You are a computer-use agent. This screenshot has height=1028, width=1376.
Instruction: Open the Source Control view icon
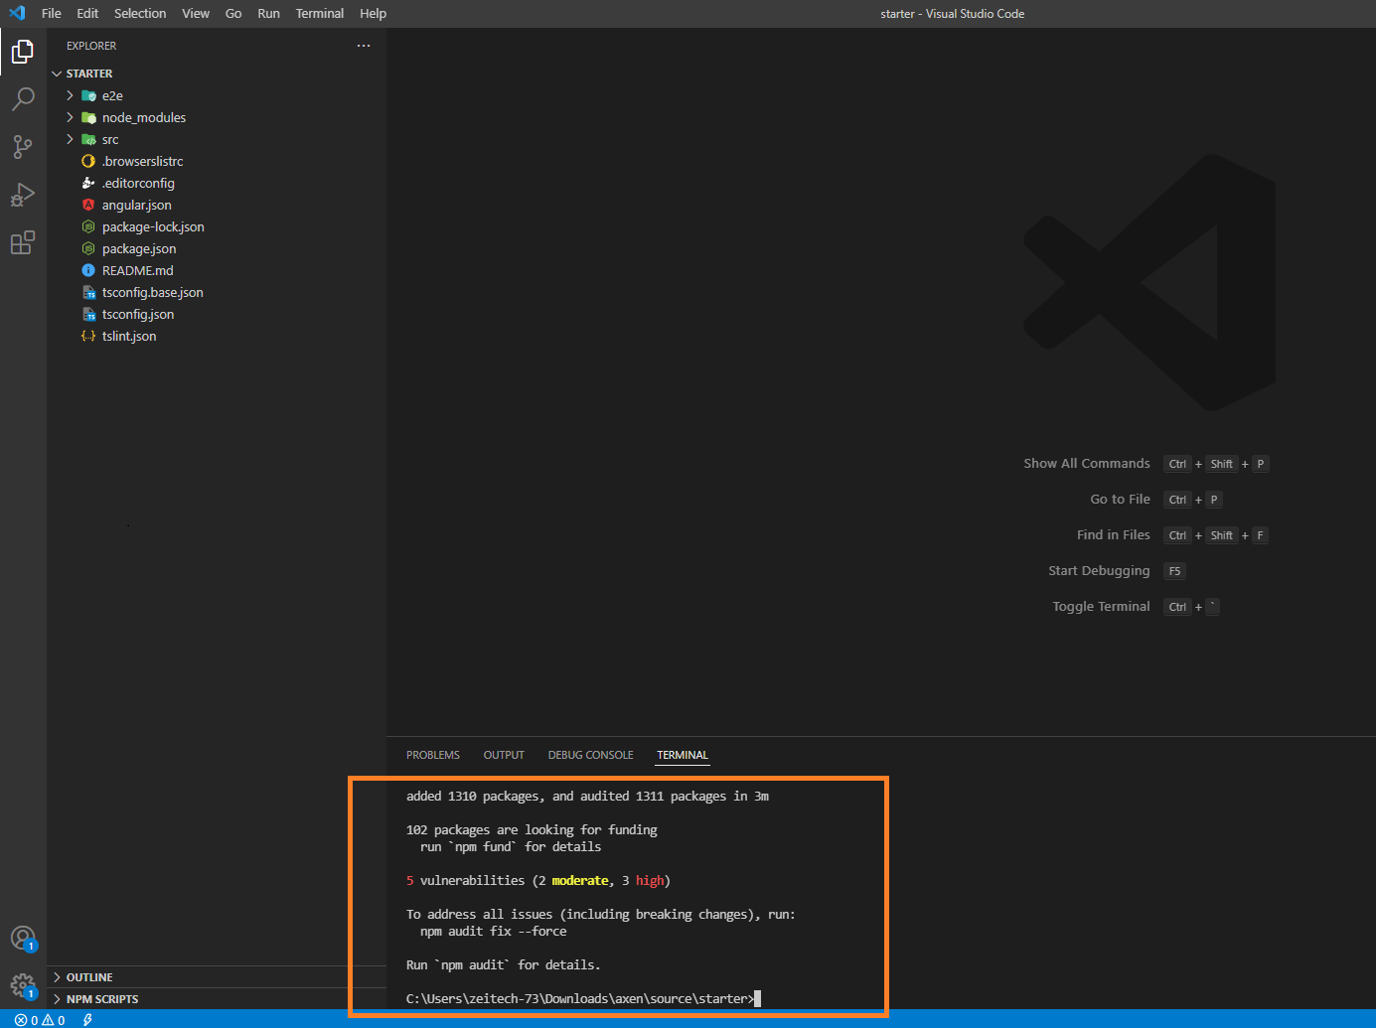pos(23,146)
